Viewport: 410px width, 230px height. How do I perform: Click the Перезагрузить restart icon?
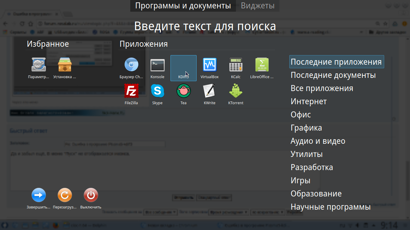65,195
